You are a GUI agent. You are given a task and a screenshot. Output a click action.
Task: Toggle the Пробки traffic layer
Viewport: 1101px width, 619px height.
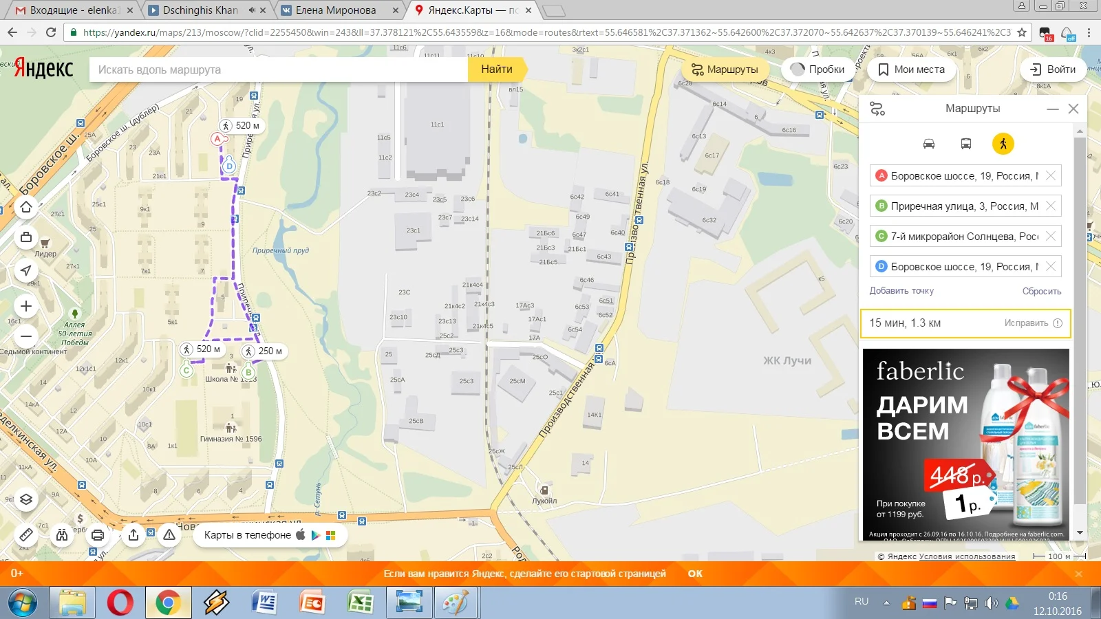(817, 69)
